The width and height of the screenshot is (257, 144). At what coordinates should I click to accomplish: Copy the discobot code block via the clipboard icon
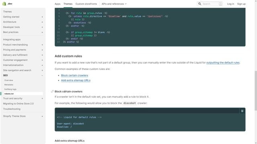242,111
